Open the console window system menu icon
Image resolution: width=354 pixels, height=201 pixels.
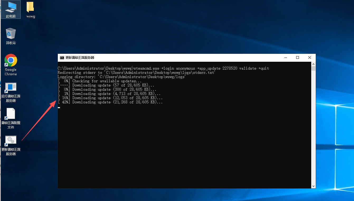(62, 58)
